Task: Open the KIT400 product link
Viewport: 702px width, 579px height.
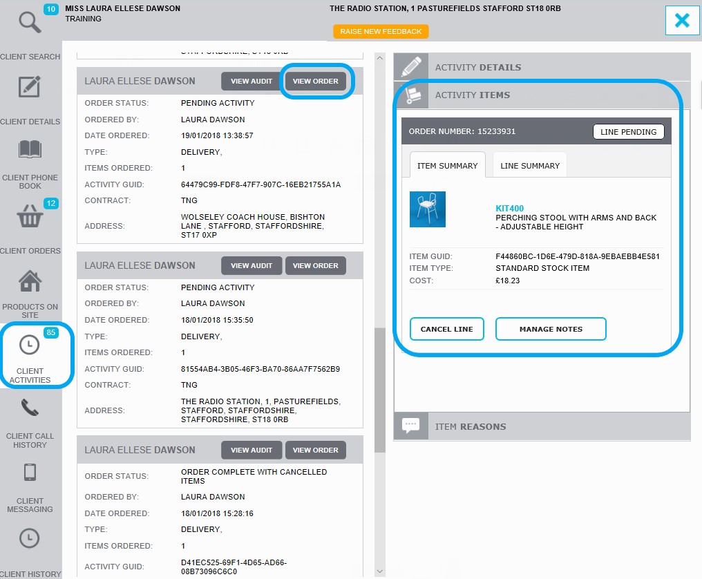Action: [x=509, y=208]
